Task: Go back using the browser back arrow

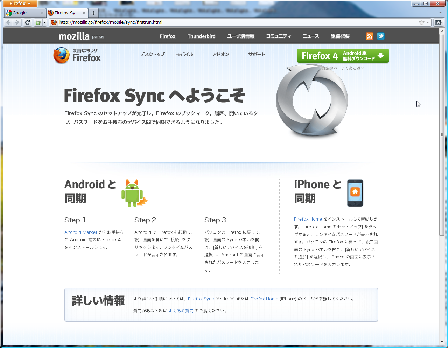Action: 9,22
